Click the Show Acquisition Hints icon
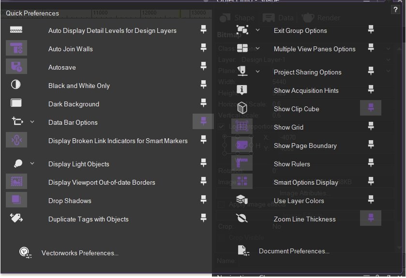This screenshot has height=278, width=406. point(242,90)
